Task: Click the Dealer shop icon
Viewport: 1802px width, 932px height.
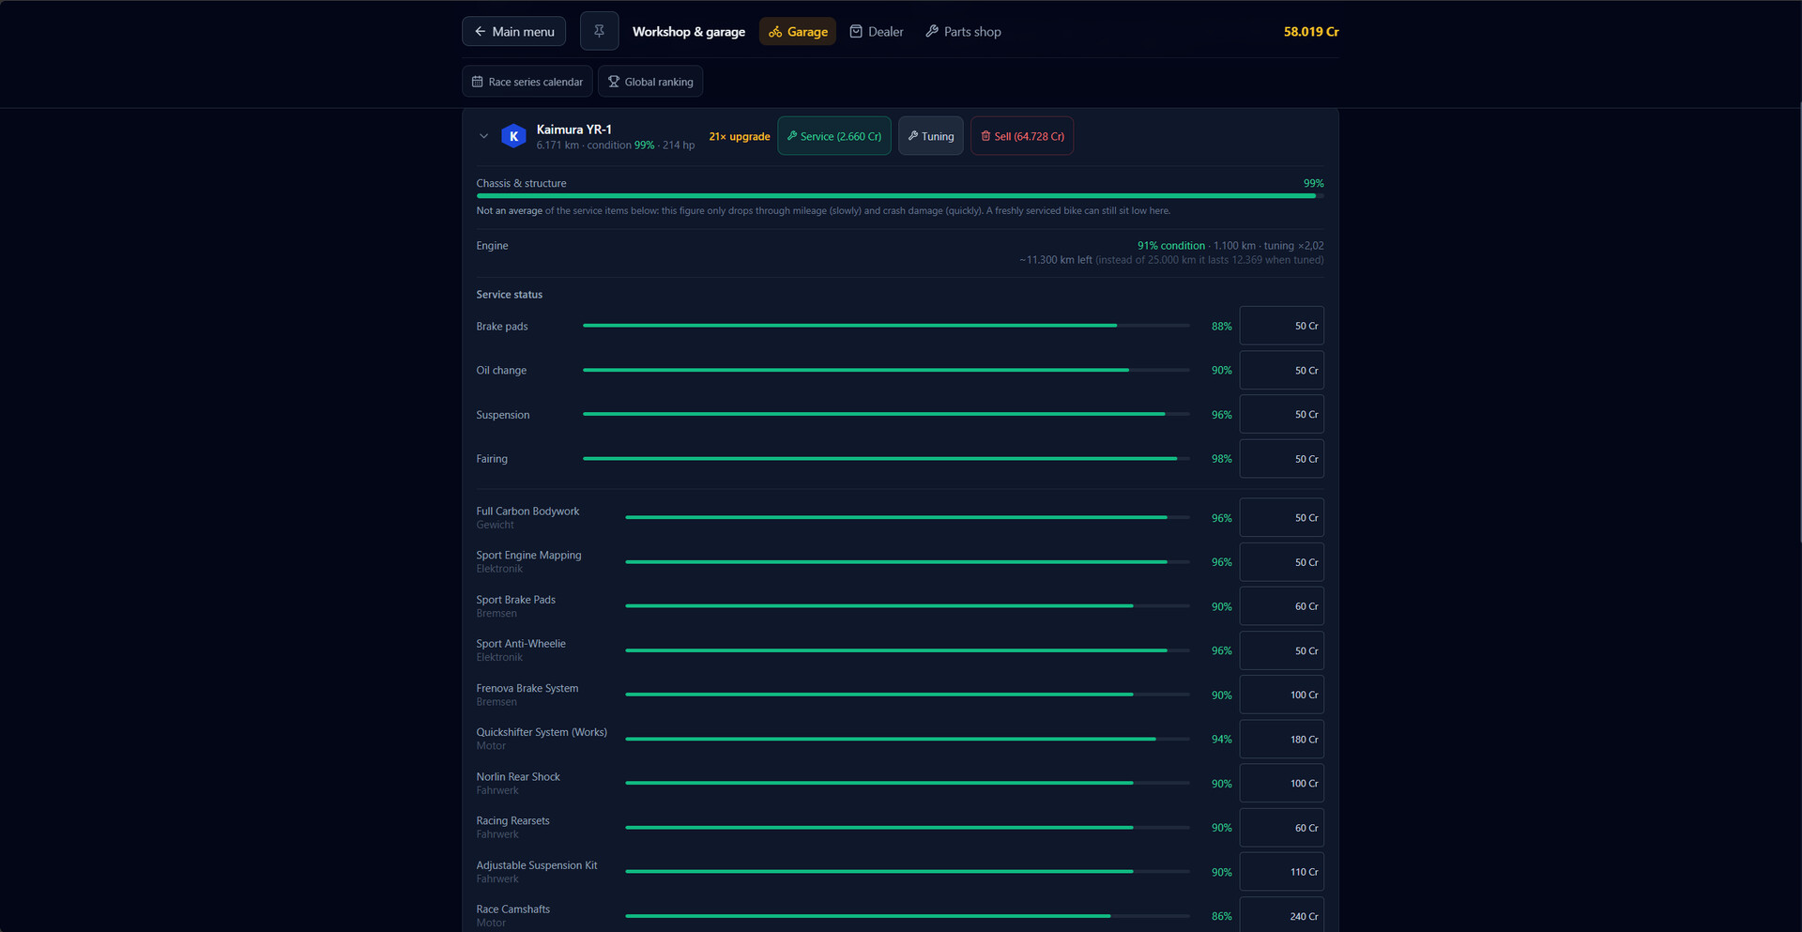Action: tap(856, 31)
